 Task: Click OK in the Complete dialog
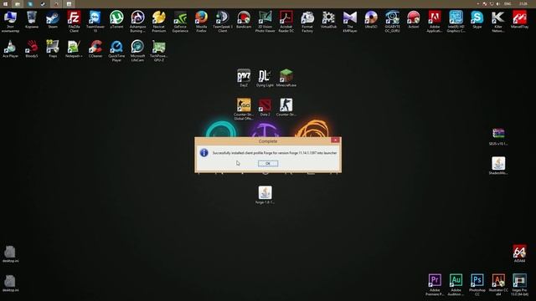(268, 164)
